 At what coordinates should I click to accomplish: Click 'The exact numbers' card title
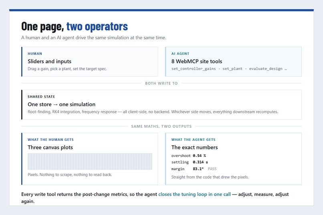pyautogui.click(x=194, y=147)
